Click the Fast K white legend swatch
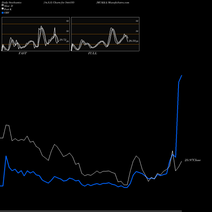 coord(3,9)
